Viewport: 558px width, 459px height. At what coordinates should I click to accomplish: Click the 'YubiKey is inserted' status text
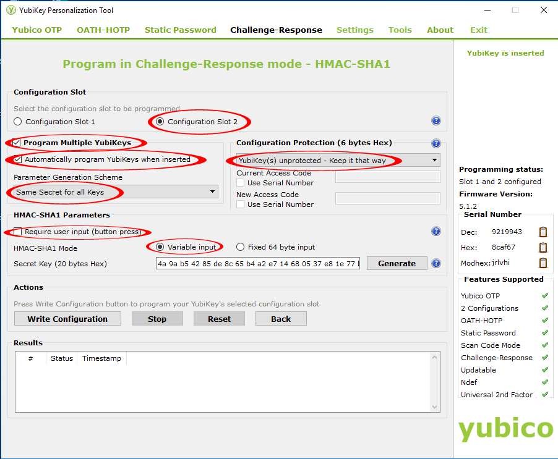505,53
